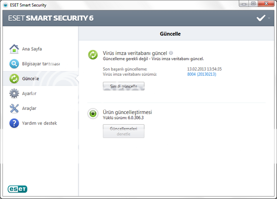Open the Ana Sayfa menu item
The image size is (277, 199).
point(36,49)
